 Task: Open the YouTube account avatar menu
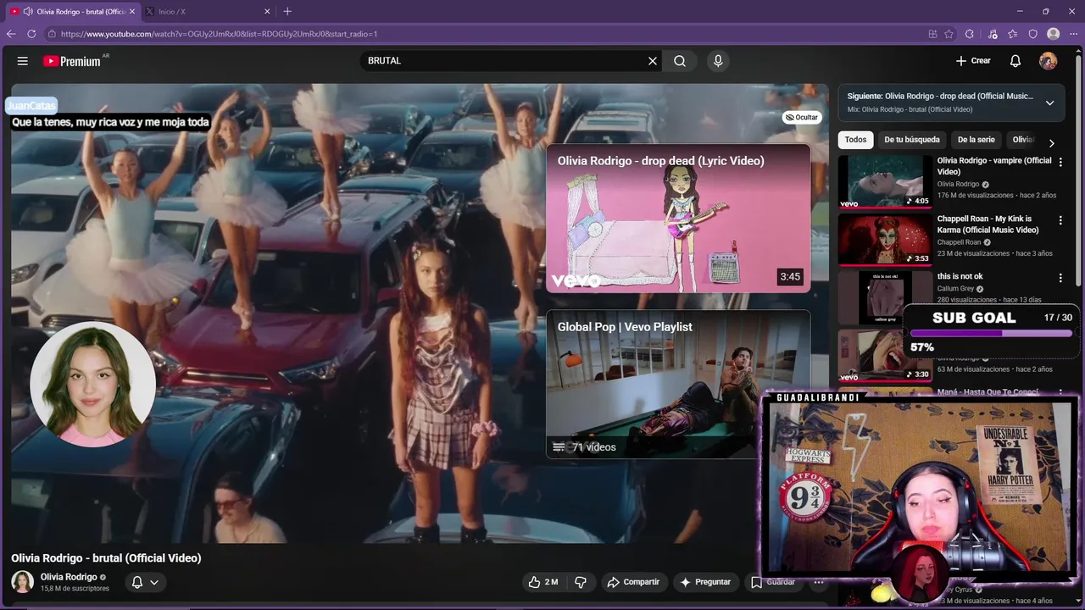(x=1049, y=61)
